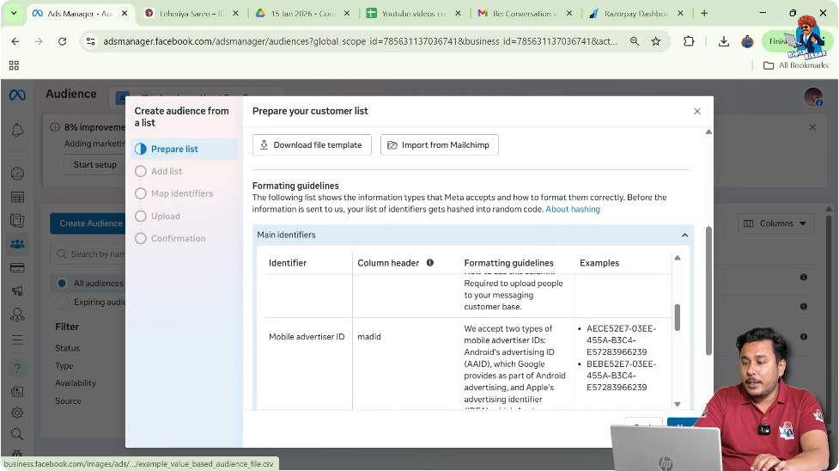Open billing card icon in sidebar

(x=17, y=267)
